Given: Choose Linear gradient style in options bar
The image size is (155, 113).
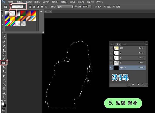Looking at the screenshot, I should point(30,7).
